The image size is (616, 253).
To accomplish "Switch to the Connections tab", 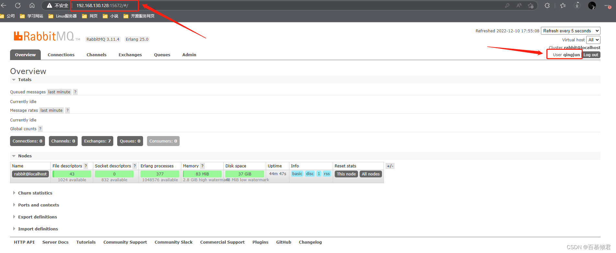I will pos(61,55).
